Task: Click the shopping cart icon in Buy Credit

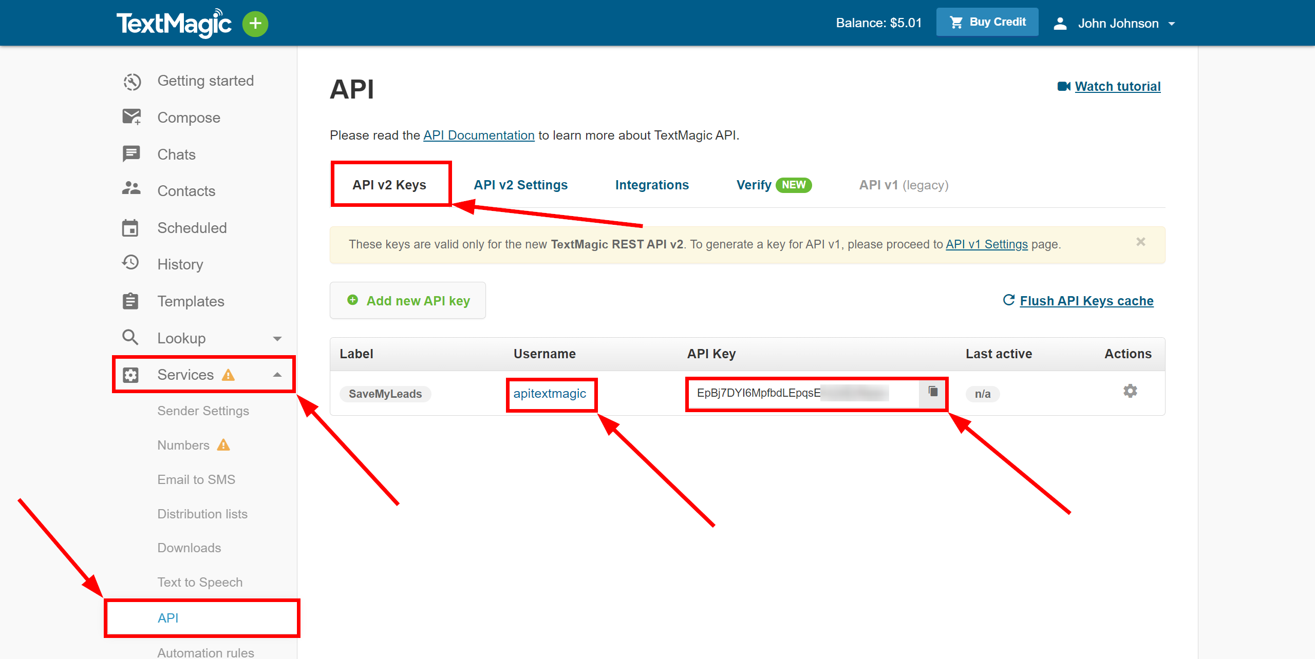Action: pyautogui.click(x=956, y=22)
